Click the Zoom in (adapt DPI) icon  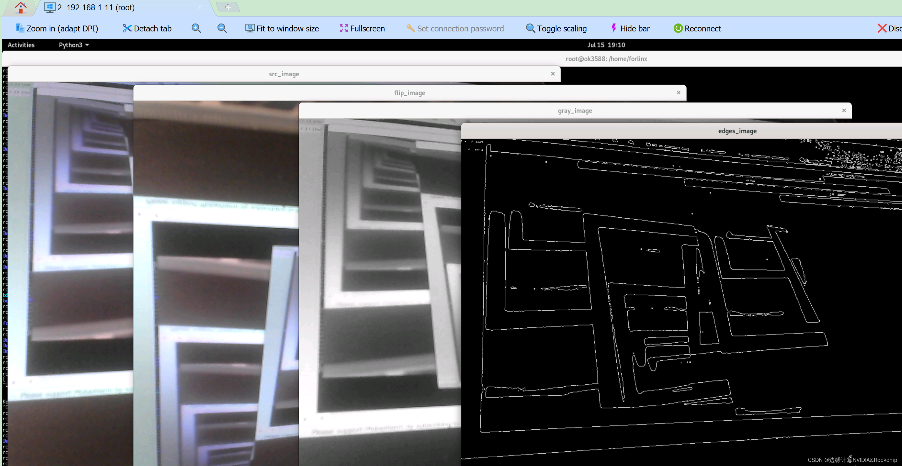pyautogui.click(x=20, y=28)
